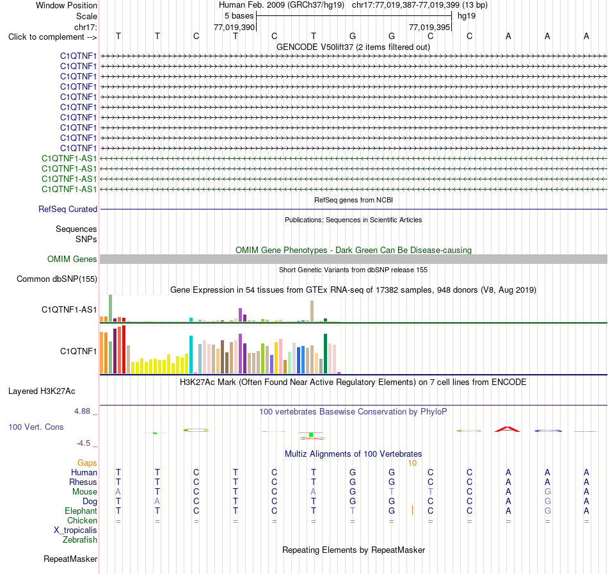Select the Mouse alignment row label
The width and height of the screenshot is (608, 574).
click(84, 492)
